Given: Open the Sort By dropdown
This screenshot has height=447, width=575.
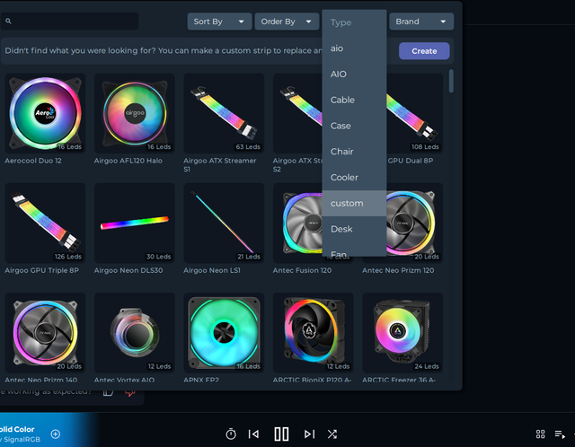Looking at the screenshot, I should pos(219,22).
